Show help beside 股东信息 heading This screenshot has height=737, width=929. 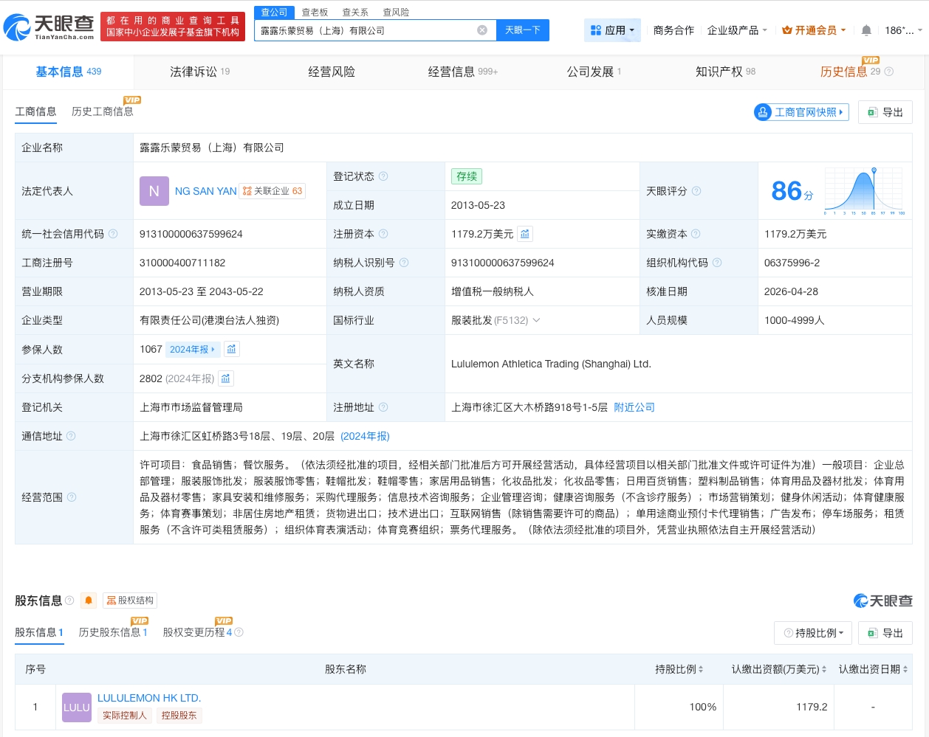click(69, 601)
